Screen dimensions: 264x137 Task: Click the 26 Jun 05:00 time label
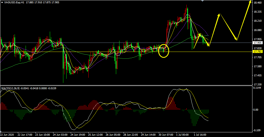pyautogui.click(x=113, y=135)
